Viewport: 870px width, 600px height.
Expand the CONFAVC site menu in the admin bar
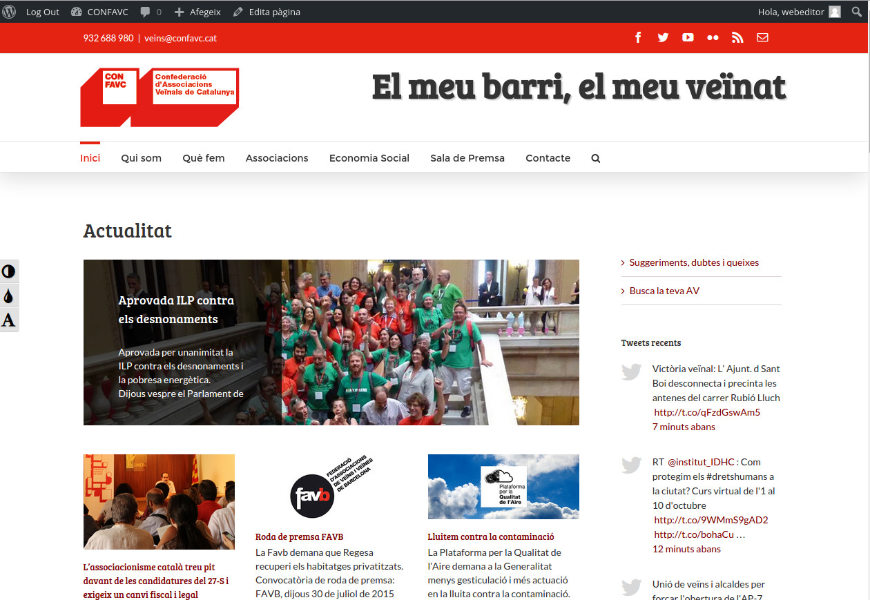pyautogui.click(x=100, y=12)
